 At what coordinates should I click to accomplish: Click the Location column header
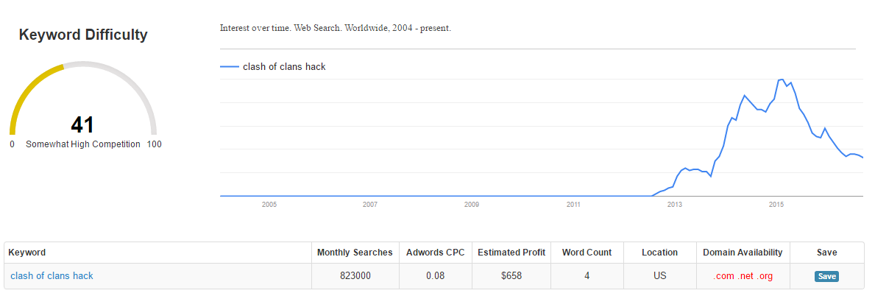659,253
